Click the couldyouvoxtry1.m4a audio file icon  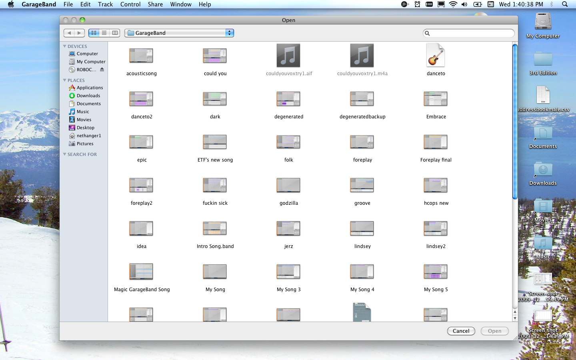(x=362, y=56)
